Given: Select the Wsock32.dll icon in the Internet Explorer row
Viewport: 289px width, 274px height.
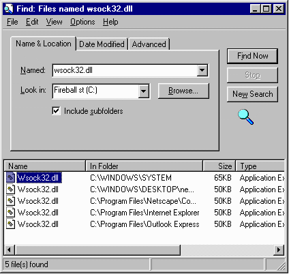Looking at the screenshot, I should pyautogui.click(x=10, y=213).
